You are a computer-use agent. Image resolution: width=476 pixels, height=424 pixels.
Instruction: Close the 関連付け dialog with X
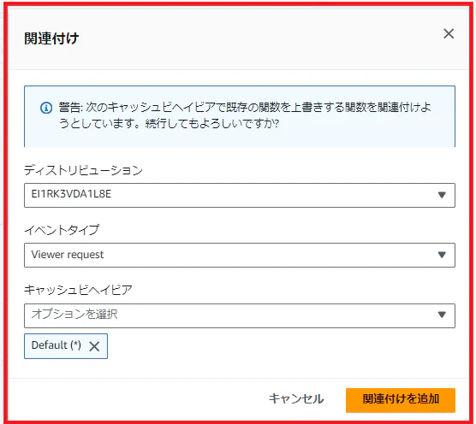pos(449,33)
